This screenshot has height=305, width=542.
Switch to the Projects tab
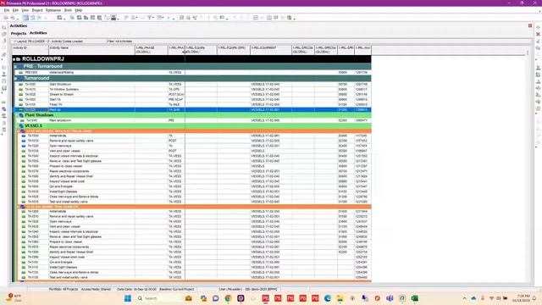pyautogui.click(x=19, y=34)
